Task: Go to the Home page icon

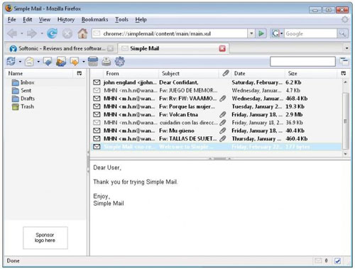Action: coord(82,33)
